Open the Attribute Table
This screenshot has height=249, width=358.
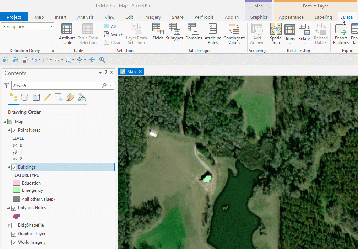pos(67,34)
